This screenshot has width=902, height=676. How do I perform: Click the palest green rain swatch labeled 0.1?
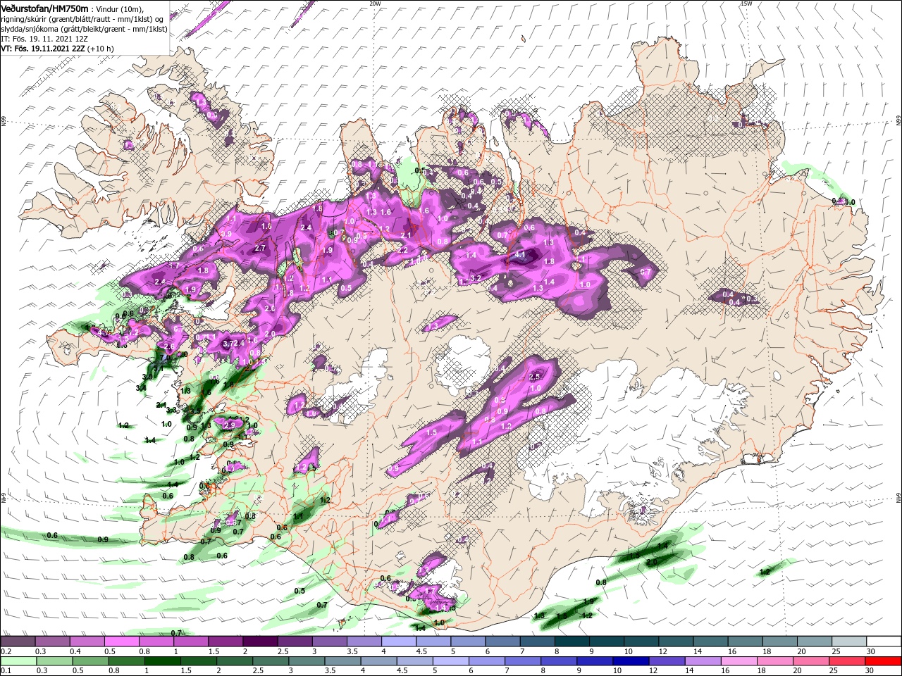18,661
